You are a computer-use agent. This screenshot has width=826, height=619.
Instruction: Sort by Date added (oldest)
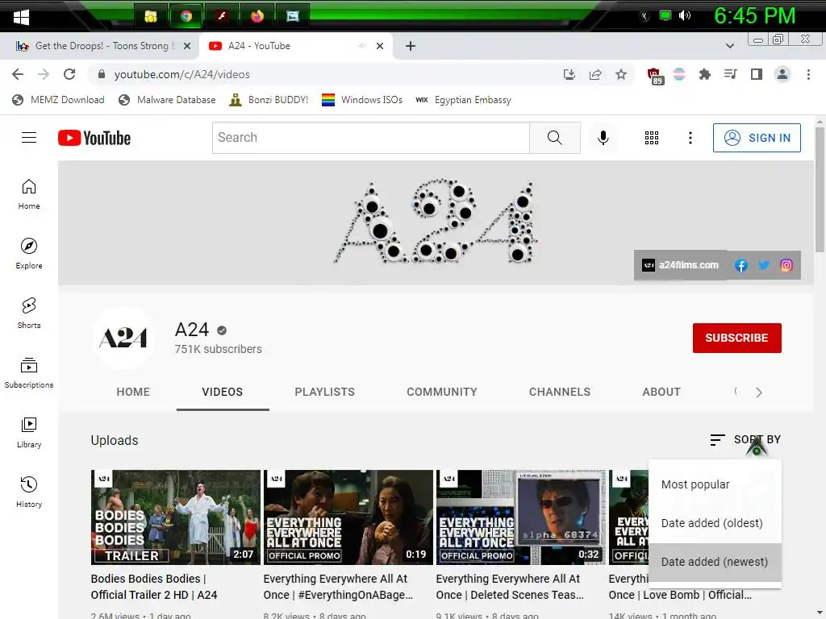(715, 523)
